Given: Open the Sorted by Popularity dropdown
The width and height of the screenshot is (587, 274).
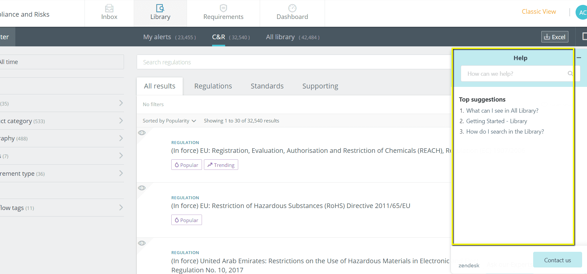Looking at the screenshot, I should click(x=169, y=121).
